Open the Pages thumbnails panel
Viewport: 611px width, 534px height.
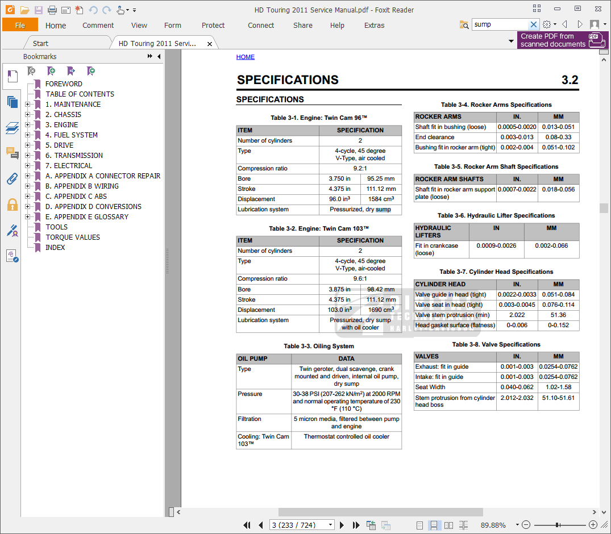click(x=12, y=102)
